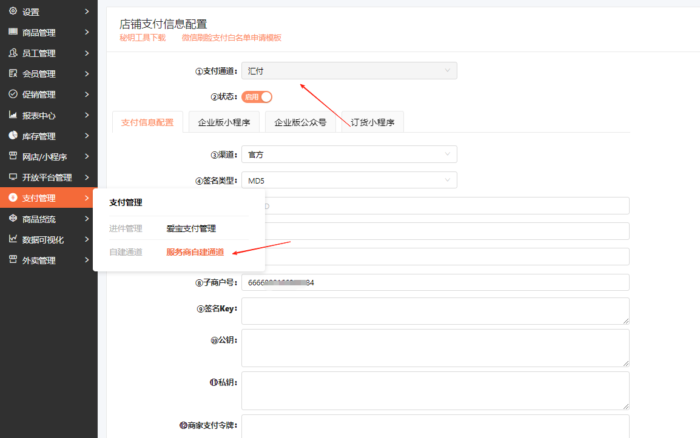Viewport: 700px width, 438px height.
Task: Switch to the 企业版公众号 tab
Action: pos(300,122)
